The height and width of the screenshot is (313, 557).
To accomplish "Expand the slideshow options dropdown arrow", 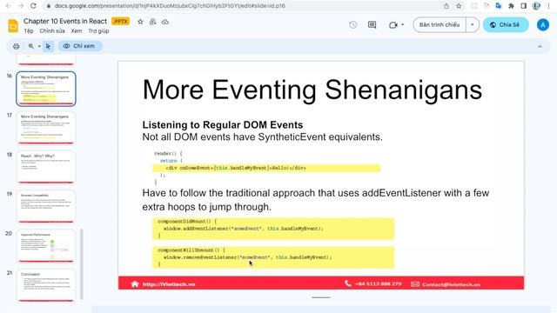I will click(x=472, y=25).
